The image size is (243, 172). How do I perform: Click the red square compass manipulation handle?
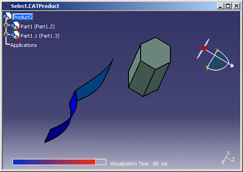coord(203,48)
